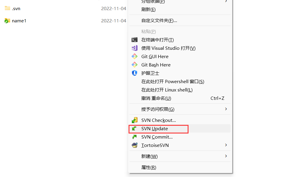Choose 刷新(E) to refresh the folder
This screenshot has height=177, width=295.
click(x=149, y=10)
